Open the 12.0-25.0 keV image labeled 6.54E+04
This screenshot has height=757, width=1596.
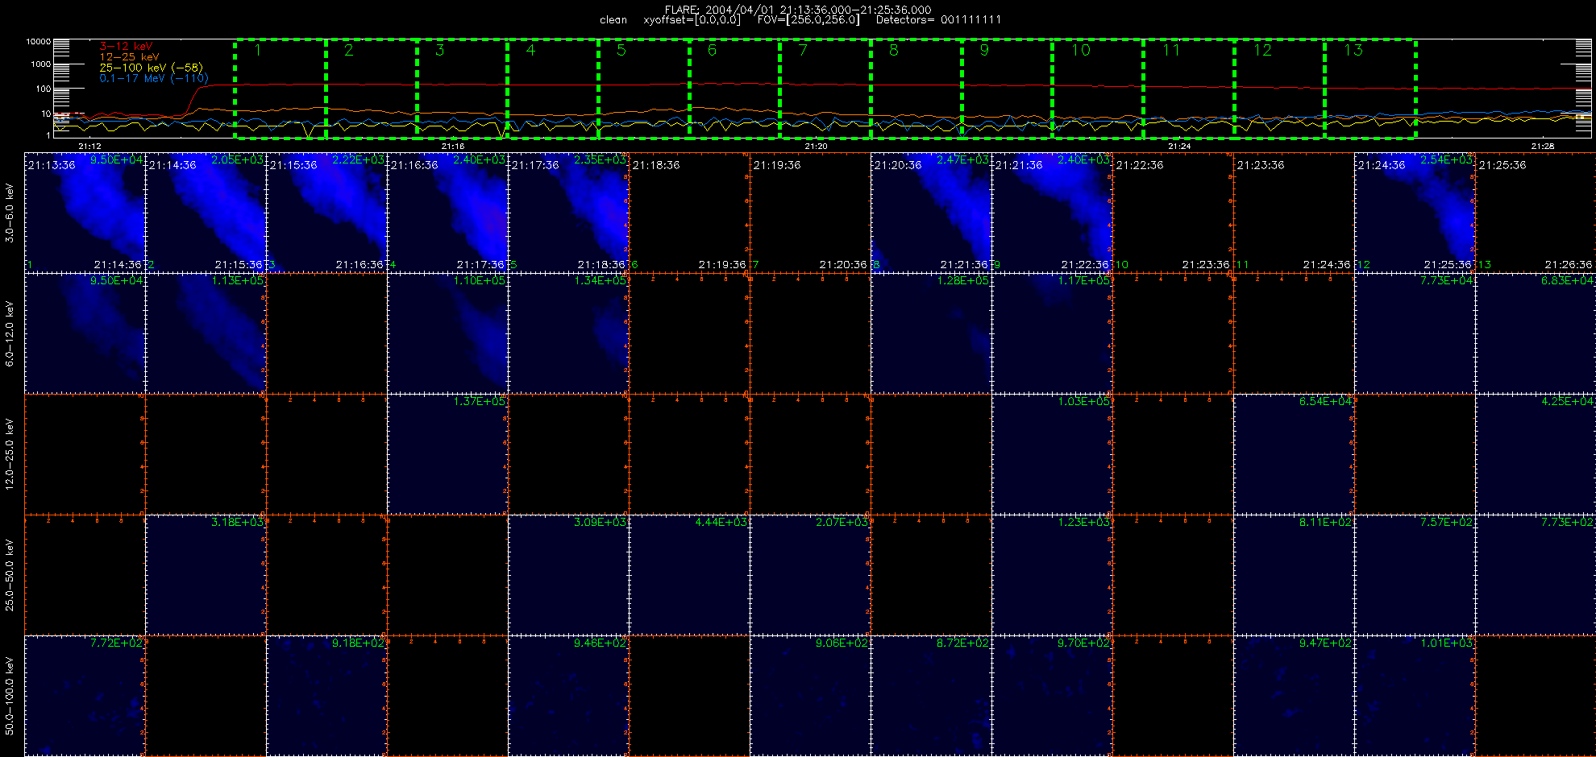point(1295,454)
